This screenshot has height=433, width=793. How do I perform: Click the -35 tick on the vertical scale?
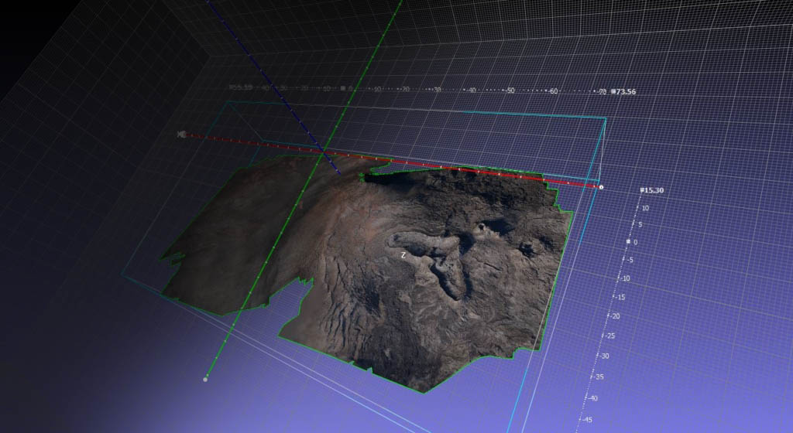(x=598, y=377)
